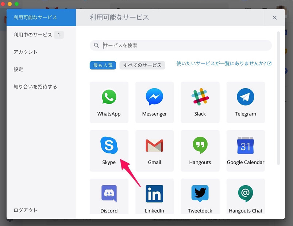
Task: Click the search magnifier icon
Action: pyautogui.click(x=96, y=45)
